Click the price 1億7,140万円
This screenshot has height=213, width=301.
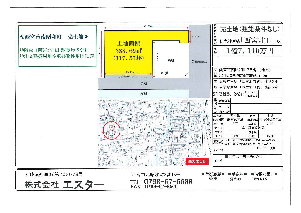pyautogui.click(x=250, y=50)
